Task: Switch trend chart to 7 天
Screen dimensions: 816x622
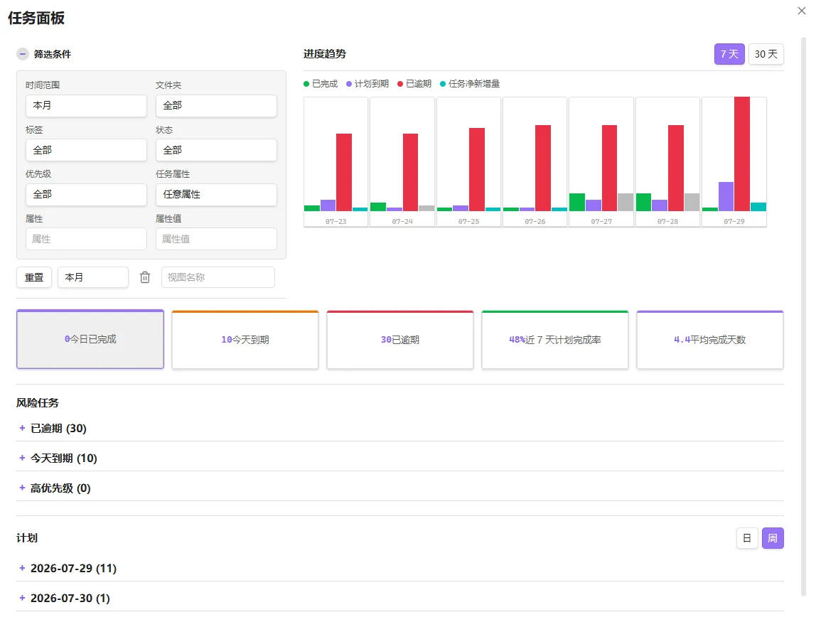Action: (729, 54)
